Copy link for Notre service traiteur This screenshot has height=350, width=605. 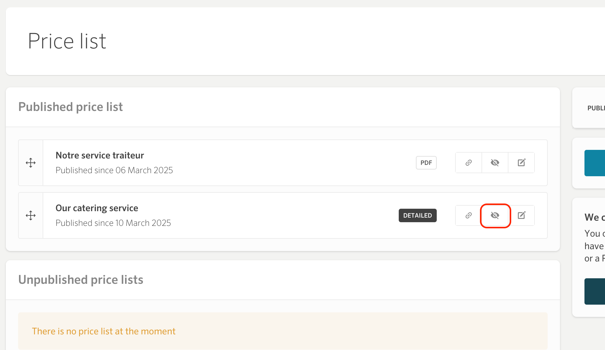(x=469, y=163)
